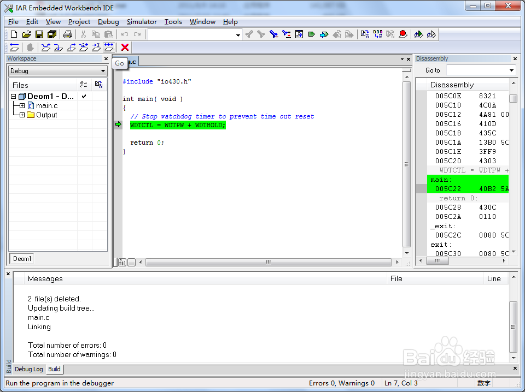This screenshot has width=525, height=392.
Task: Click the Next Statement debug icon
Action: click(83, 47)
